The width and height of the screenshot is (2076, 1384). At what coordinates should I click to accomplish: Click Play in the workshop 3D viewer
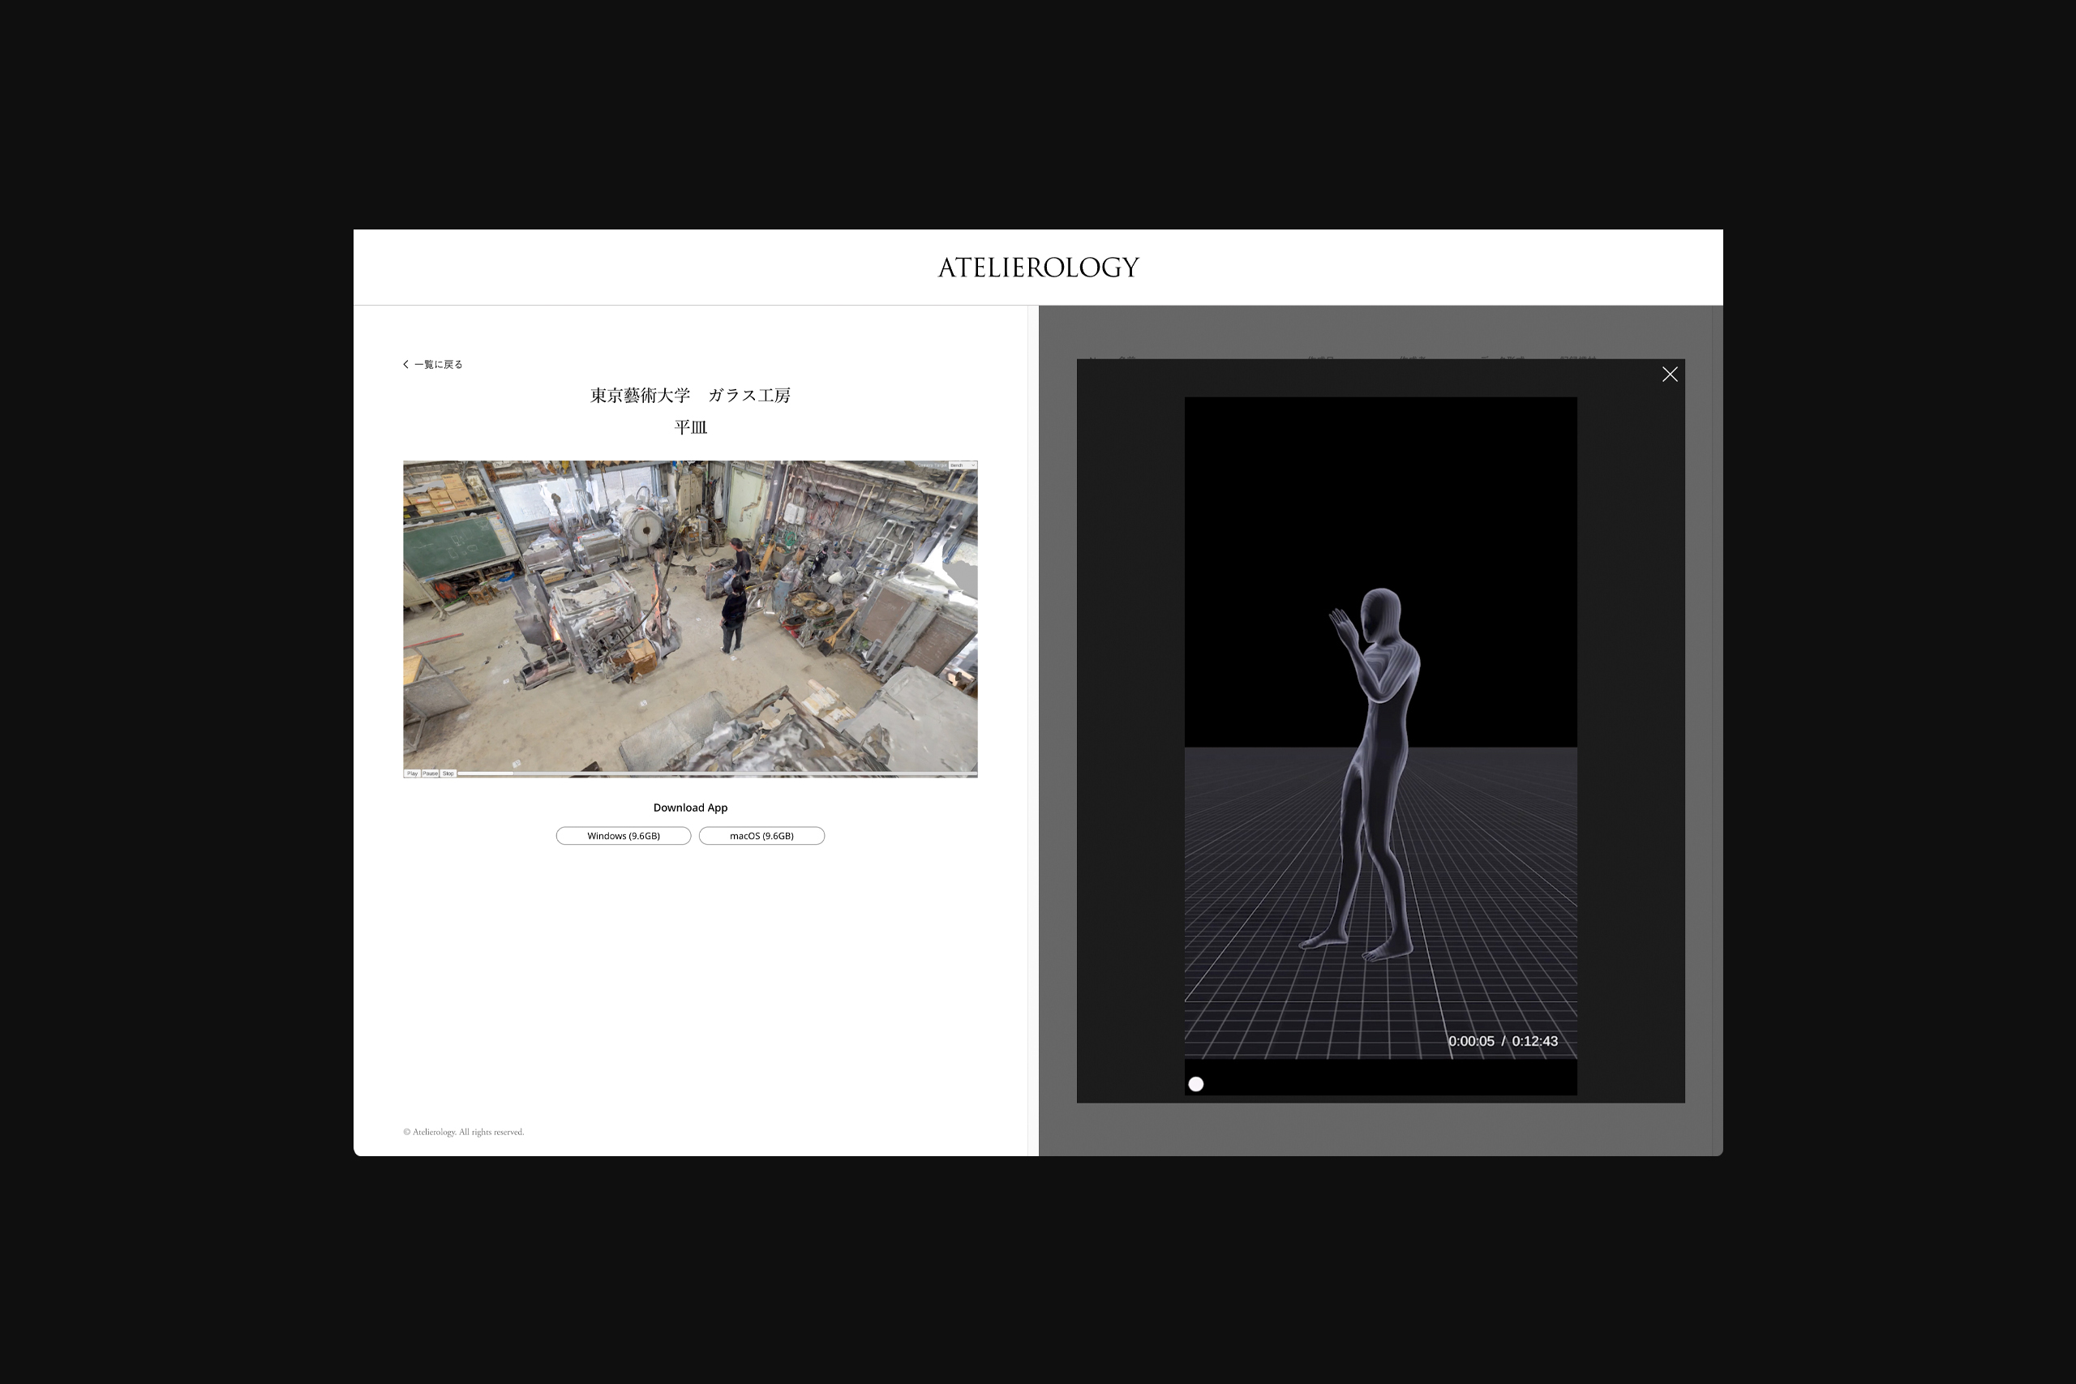tap(412, 773)
